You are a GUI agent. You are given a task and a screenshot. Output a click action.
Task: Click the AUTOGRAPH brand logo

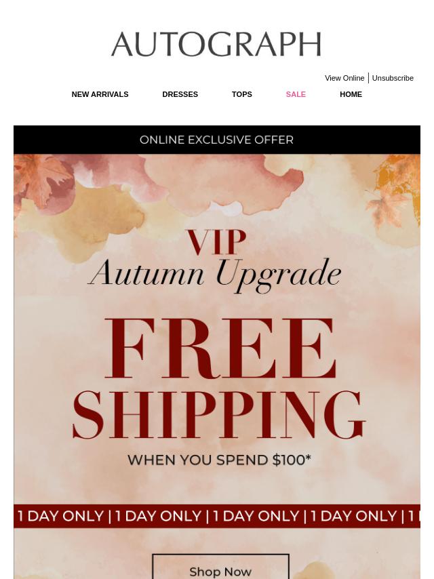point(216,44)
